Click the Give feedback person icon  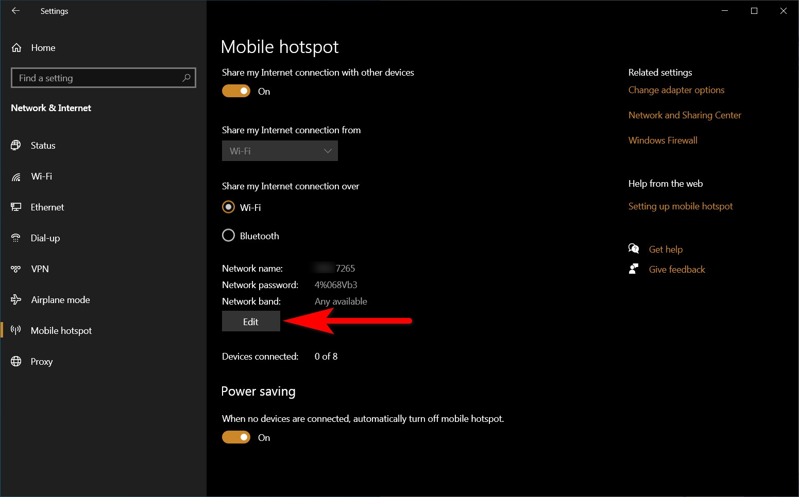[634, 269]
